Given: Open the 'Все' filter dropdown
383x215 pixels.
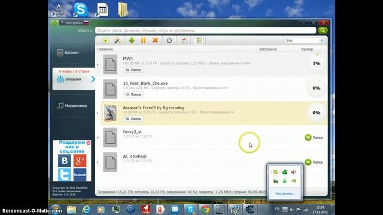Looking at the screenshot, I should coord(305,41).
